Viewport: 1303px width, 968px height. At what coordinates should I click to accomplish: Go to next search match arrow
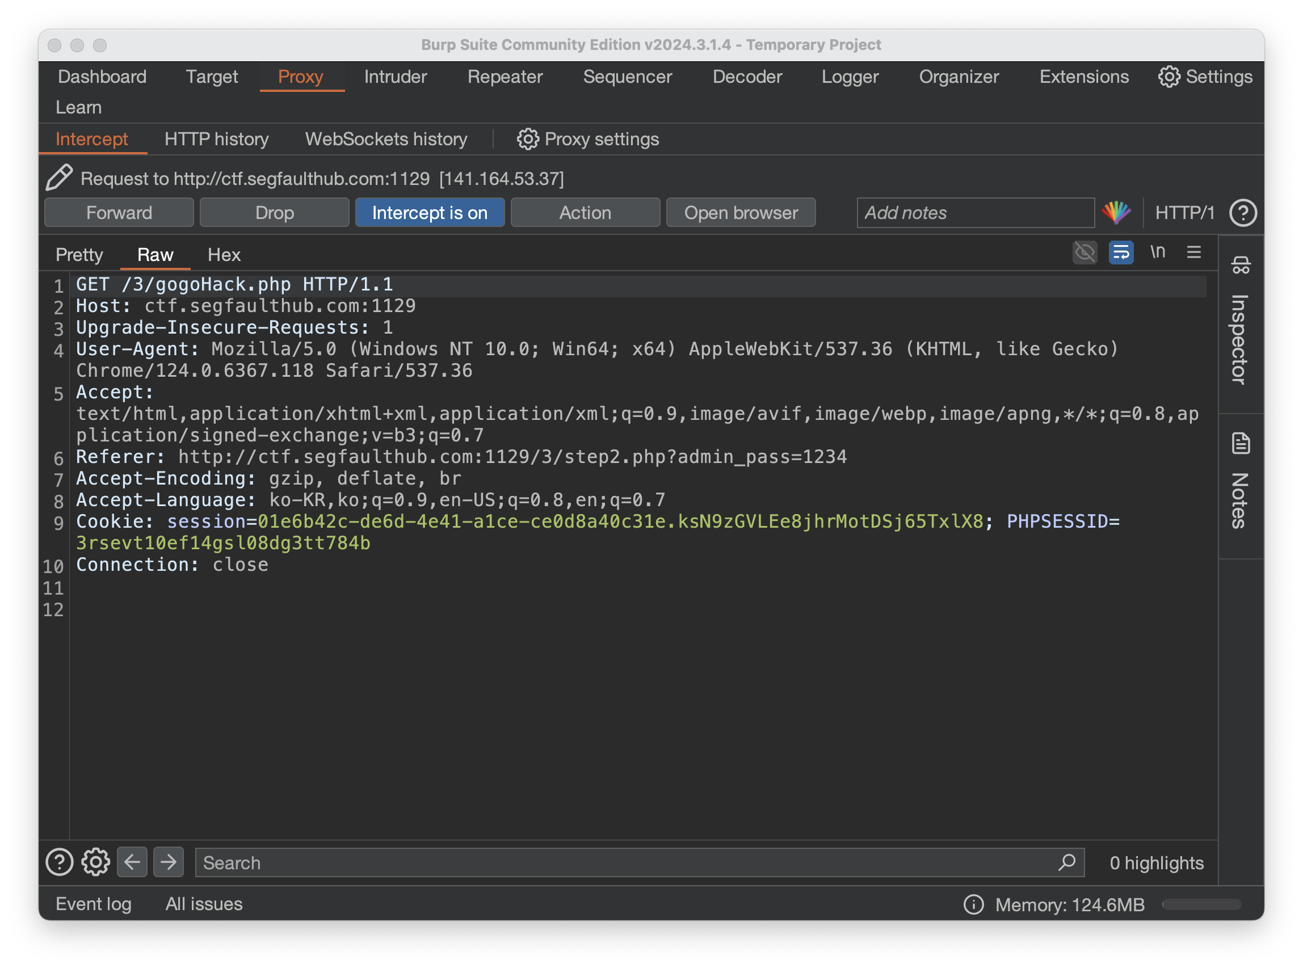pyautogui.click(x=168, y=862)
